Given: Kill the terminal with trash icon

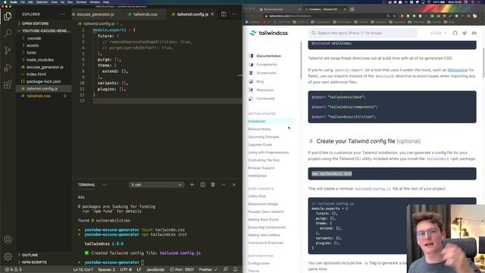Looking at the screenshot, I should click(213, 184).
